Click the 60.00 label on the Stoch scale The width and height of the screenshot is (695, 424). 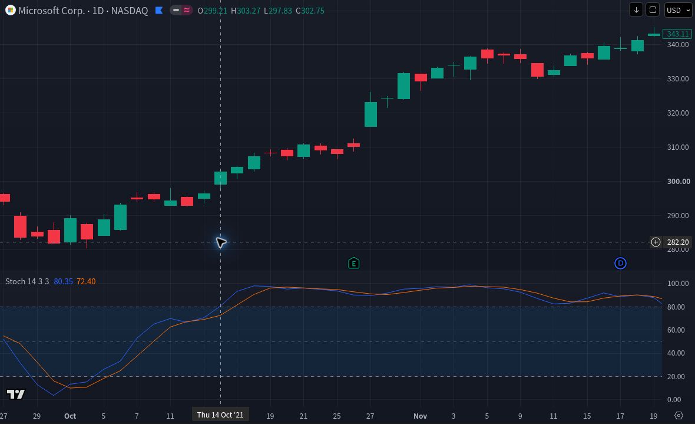tap(676, 330)
